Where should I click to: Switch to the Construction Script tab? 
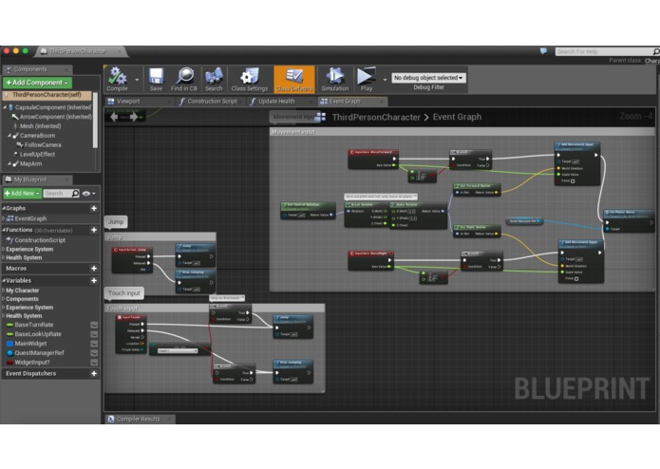click(x=212, y=102)
